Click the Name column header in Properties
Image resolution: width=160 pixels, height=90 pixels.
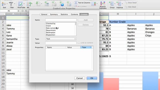(x=55, y=47)
